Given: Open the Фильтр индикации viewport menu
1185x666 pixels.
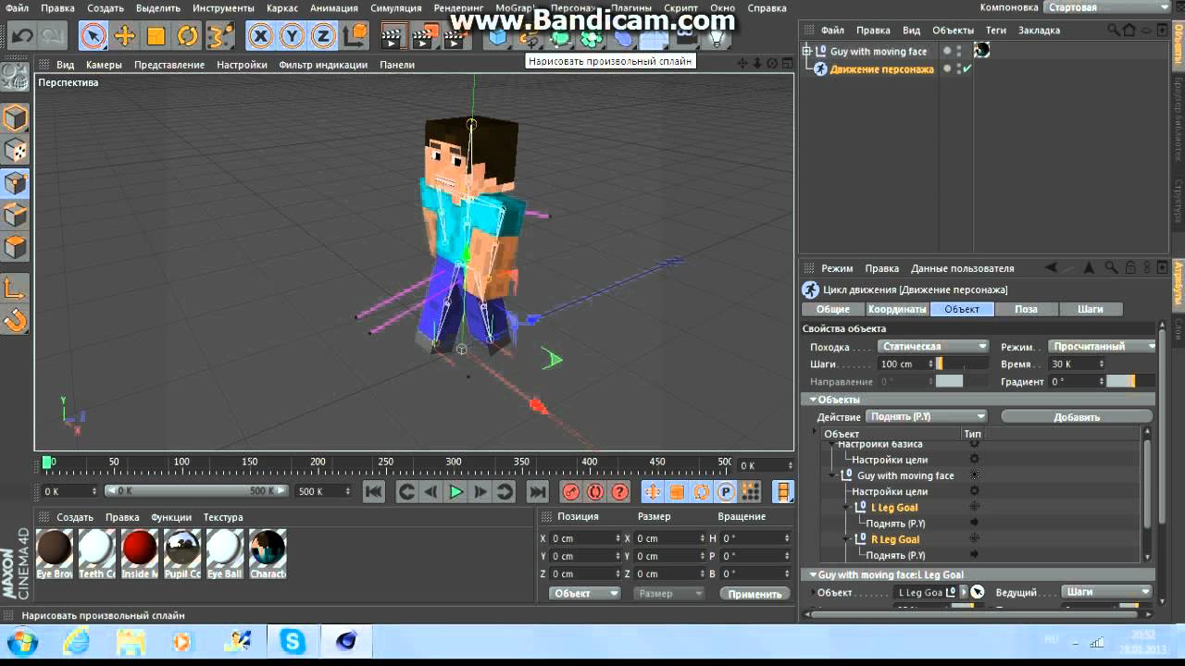Looking at the screenshot, I should (323, 65).
